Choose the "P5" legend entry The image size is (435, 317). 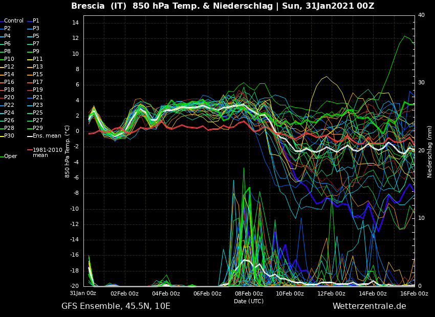click(34, 36)
